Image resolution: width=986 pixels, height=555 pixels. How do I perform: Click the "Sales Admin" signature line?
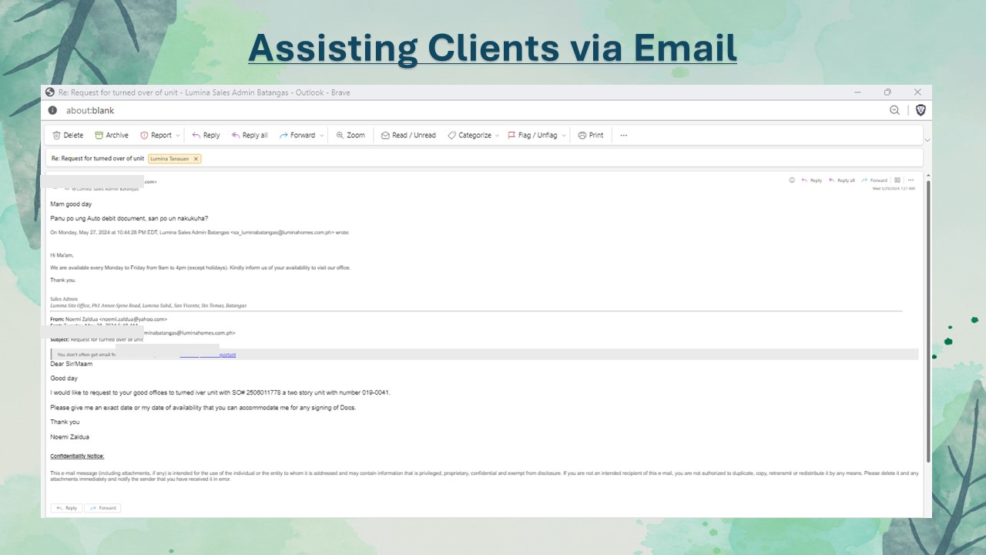pos(64,299)
